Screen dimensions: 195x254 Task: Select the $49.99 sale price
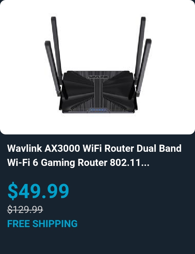pyautogui.click(x=39, y=190)
